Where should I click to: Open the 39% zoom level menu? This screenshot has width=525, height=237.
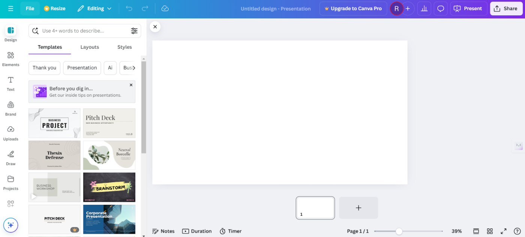(456, 231)
